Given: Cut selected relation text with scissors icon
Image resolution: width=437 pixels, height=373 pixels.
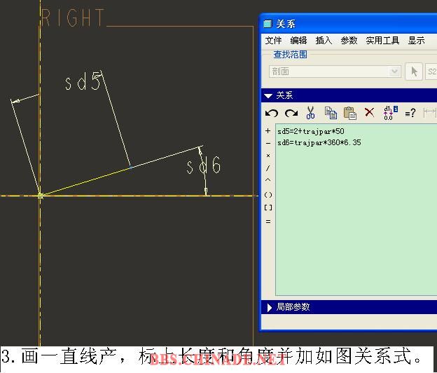Looking at the screenshot, I should [x=310, y=113].
